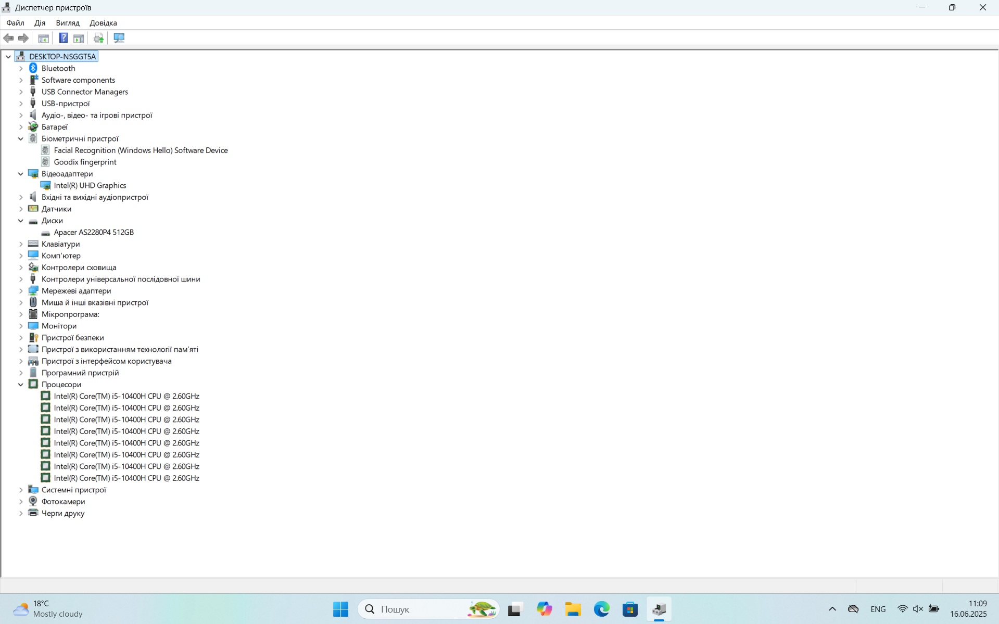Click the Клавіатури keyboard icon

pyautogui.click(x=33, y=244)
